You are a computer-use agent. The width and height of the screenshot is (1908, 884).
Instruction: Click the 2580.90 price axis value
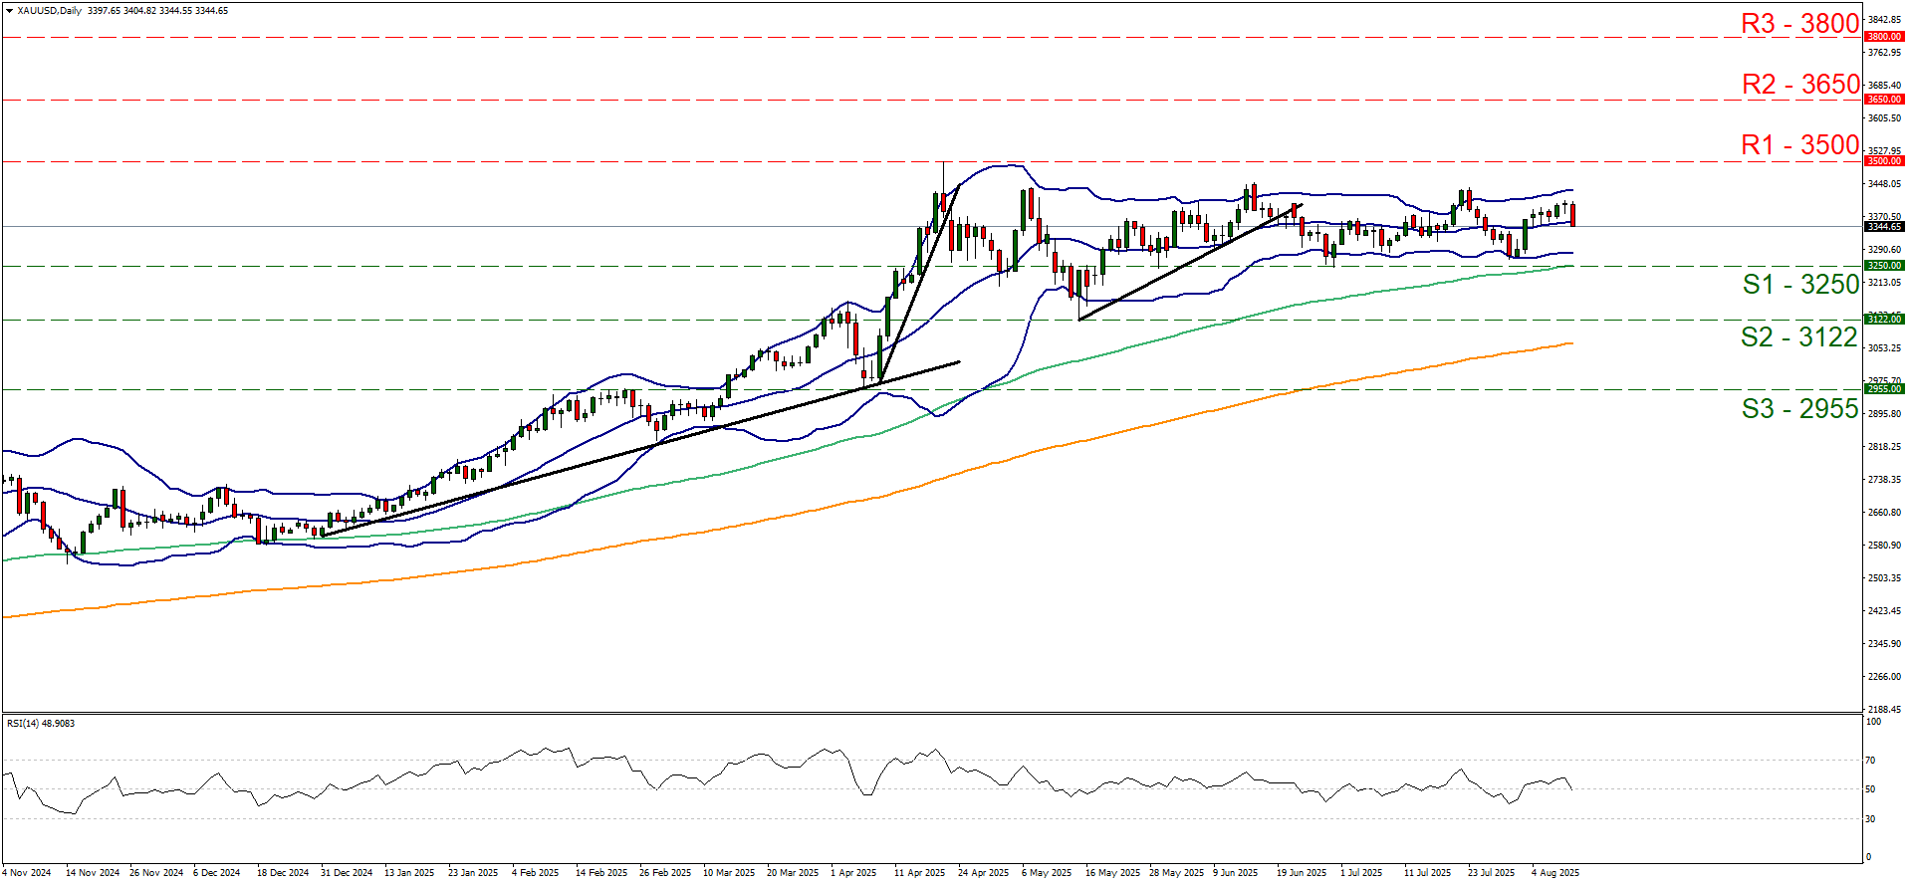click(1884, 546)
